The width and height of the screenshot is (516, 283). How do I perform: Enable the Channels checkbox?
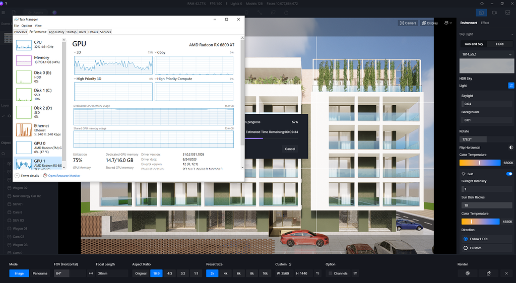pyautogui.click(x=330, y=273)
